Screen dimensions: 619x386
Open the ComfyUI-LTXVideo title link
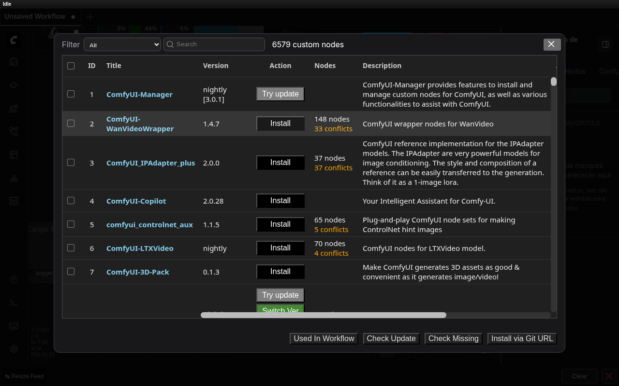click(140, 248)
